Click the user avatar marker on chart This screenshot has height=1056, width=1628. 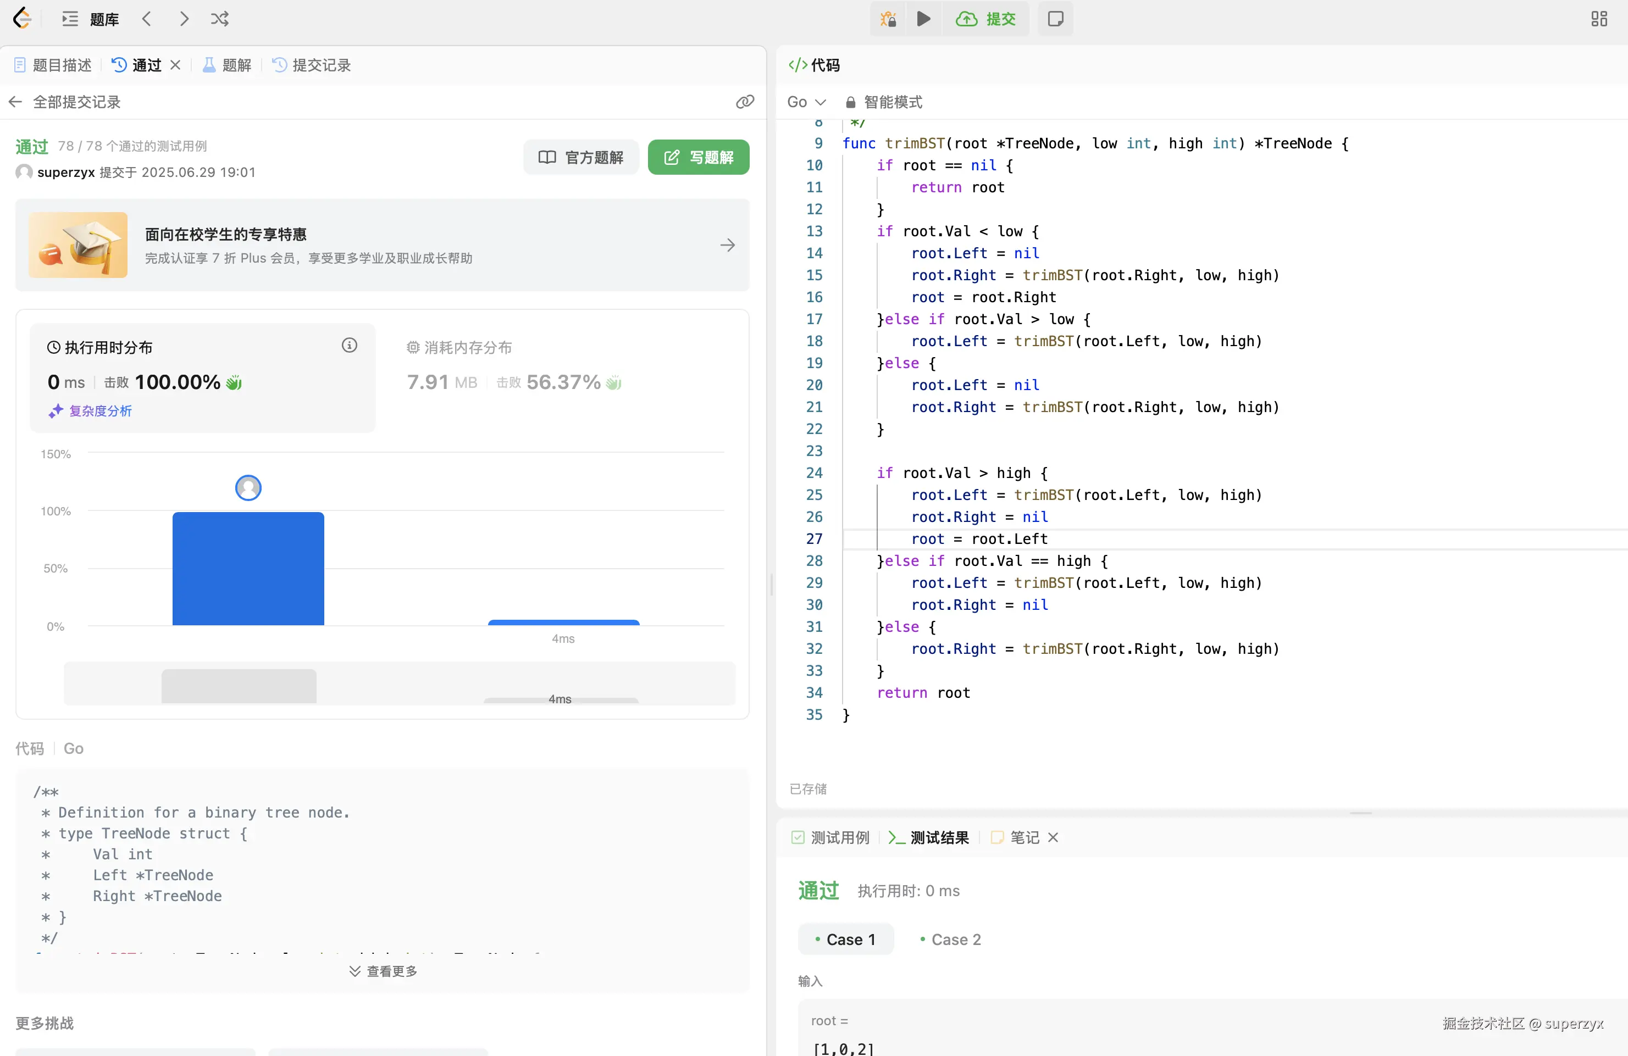pos(248,488)
